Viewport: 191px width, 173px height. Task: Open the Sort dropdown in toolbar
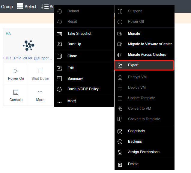[48, 7]
